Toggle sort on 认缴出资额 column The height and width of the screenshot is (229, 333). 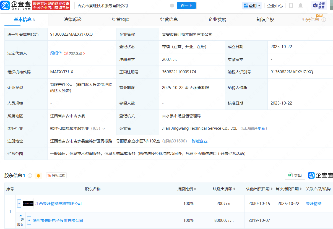(x=235, y=189)
